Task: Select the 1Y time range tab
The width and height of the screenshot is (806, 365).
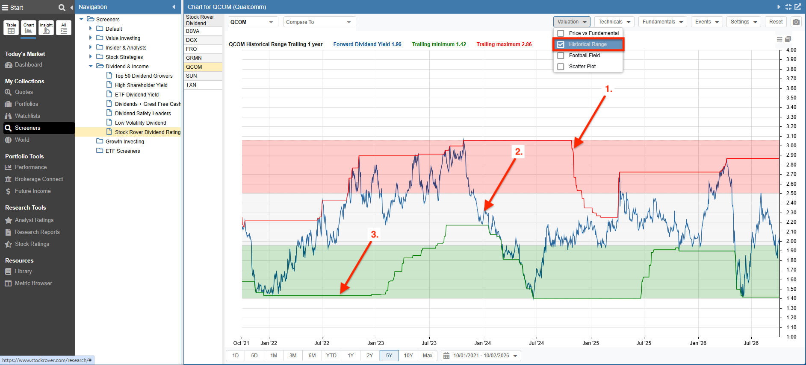Action: (x=351, y=356)
